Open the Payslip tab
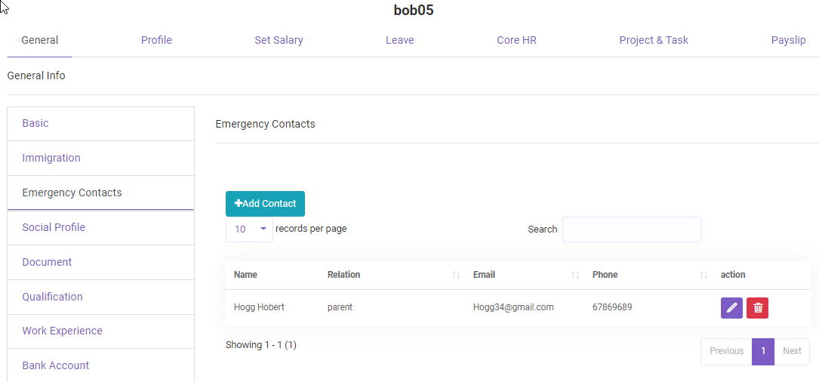The width and height of the screenshot is (819, 382). [x=788, y=40]
